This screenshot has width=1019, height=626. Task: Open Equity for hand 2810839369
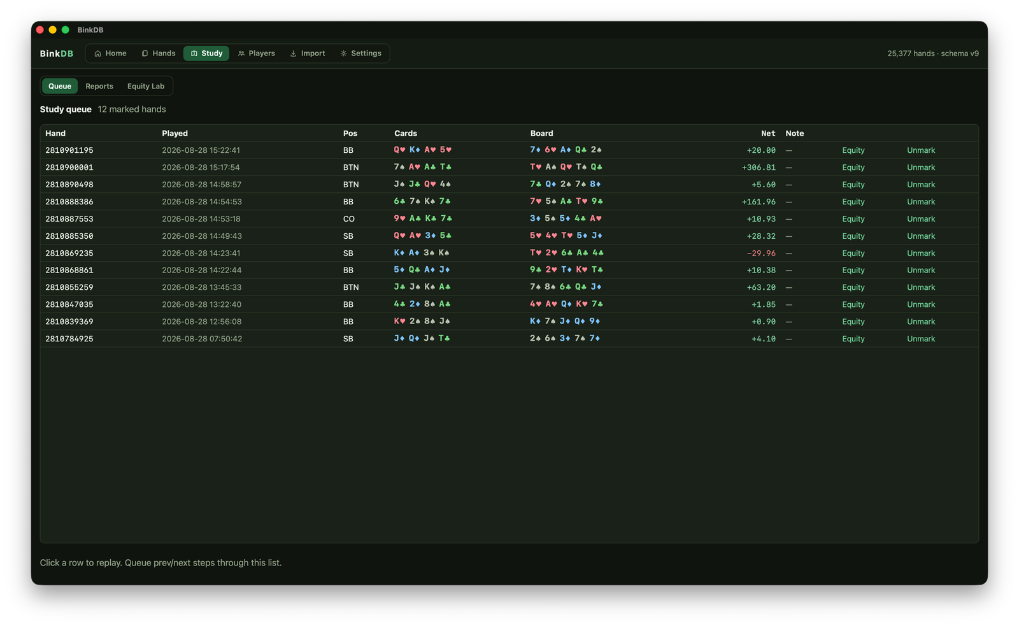tap(853, 322)
